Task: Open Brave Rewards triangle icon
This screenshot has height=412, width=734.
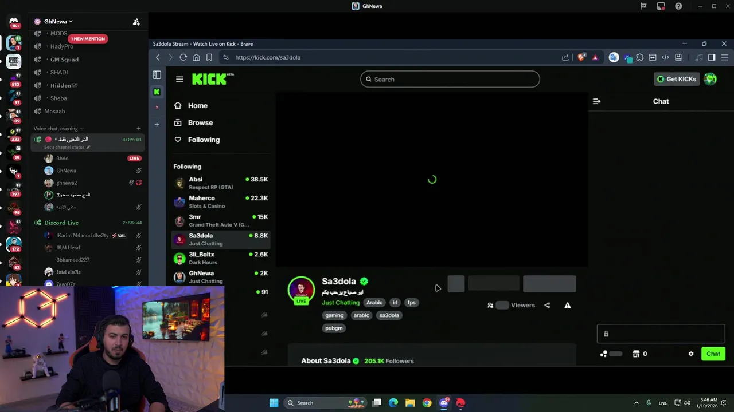Action: click(595, 57)
